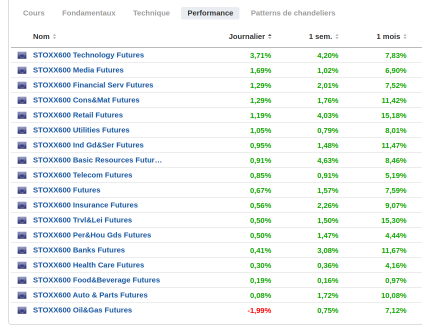Click the flag icon next to STOXX600 Insurance Futures
422x333 pixels.
(x=22, y=205)
